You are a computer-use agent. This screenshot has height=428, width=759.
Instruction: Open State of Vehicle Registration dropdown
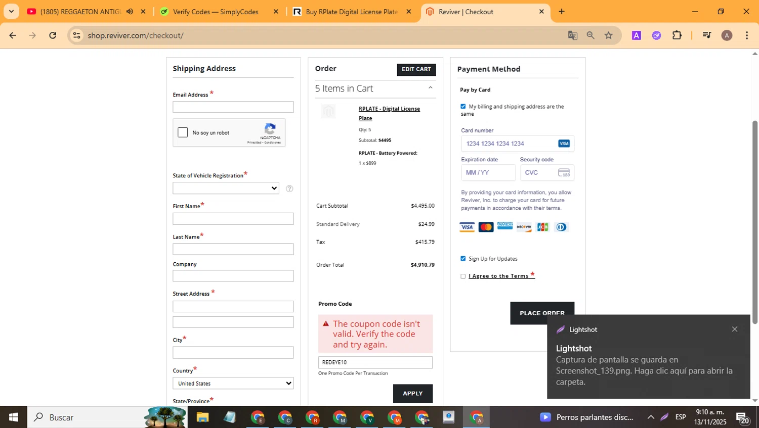click(226, 188)
